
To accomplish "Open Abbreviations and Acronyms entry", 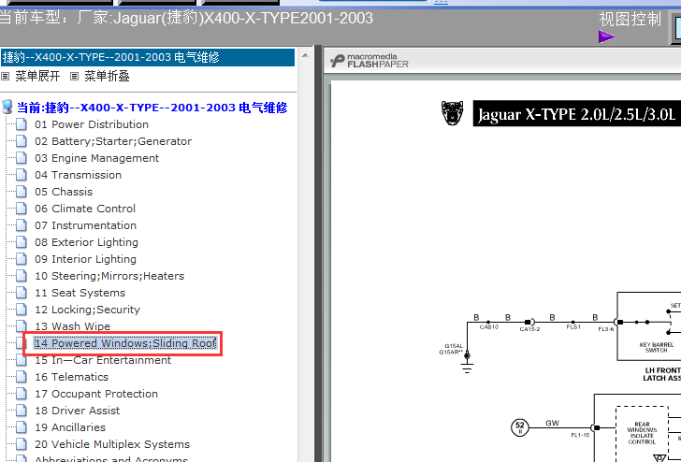I will click(111, 459).
